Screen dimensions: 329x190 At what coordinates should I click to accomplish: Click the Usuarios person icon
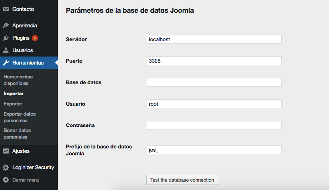(x=6, y=50)
